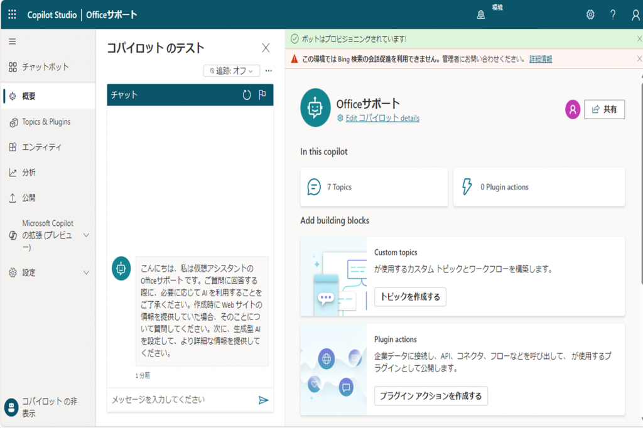Viewport: 643px width, 428px height.
Task: Click the 設定 gear icon in sidebar
Action: point(13,272)
